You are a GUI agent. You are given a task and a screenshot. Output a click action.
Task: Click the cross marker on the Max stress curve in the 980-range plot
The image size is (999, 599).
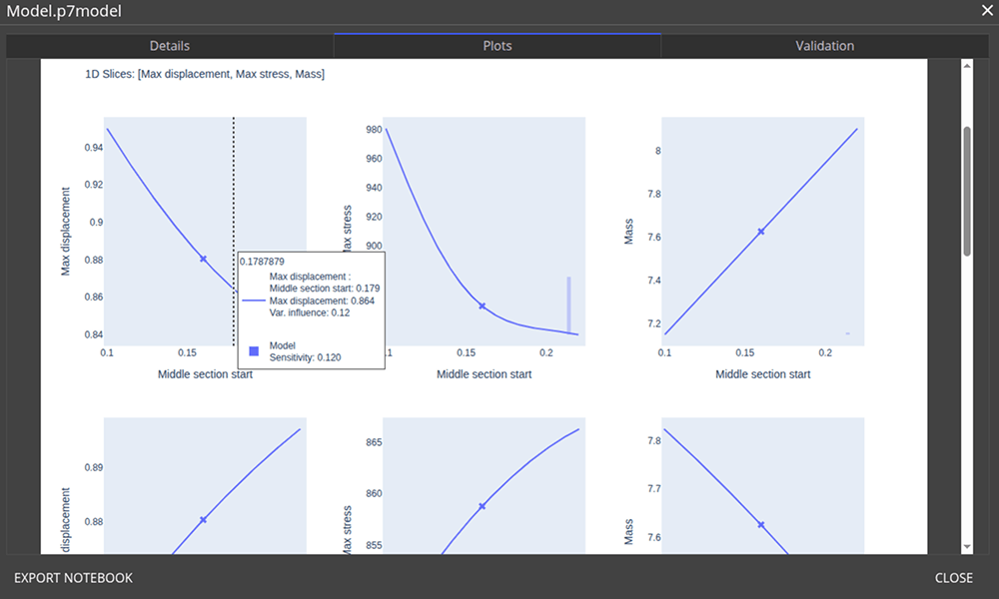pos(482,305)
